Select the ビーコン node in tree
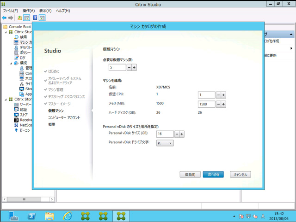This screenshot has height=222, width=296. pos(22,130)
